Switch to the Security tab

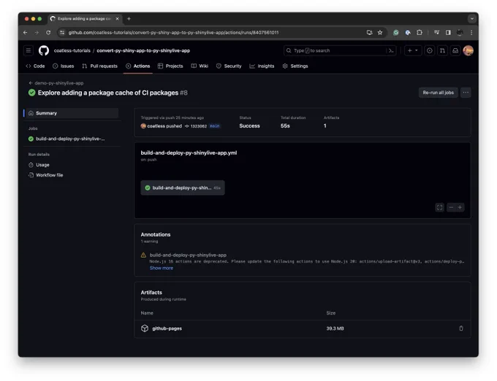point(229,66)
